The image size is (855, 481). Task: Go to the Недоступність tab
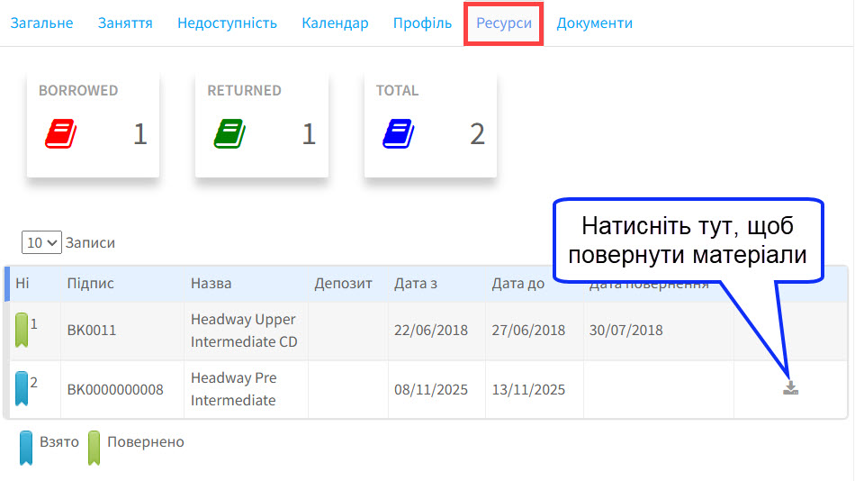coord(227,23)
